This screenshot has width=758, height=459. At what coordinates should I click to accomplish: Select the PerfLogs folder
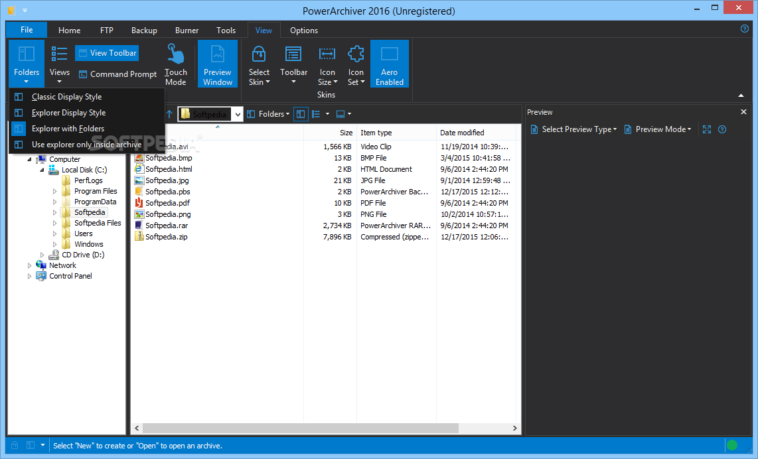[88, 180]
